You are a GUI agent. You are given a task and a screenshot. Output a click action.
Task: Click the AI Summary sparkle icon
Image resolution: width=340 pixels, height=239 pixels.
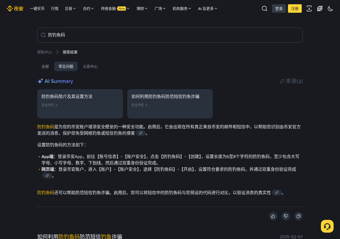tap(40, 81)
